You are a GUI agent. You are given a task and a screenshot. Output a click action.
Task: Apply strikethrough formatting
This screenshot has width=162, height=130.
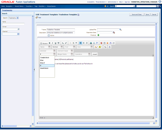click(x=58, y=43)
